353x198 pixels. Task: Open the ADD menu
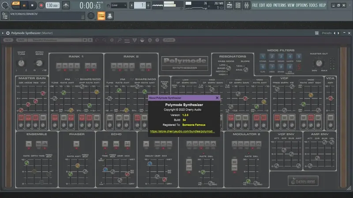[269, 5]
